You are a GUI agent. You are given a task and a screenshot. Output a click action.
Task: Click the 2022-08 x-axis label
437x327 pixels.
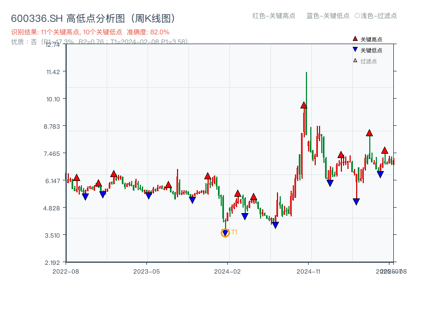pos(66,271)
